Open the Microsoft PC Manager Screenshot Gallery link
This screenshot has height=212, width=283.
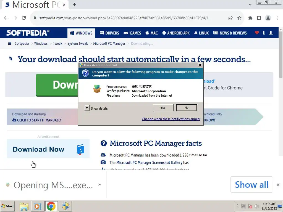(149, 163)
